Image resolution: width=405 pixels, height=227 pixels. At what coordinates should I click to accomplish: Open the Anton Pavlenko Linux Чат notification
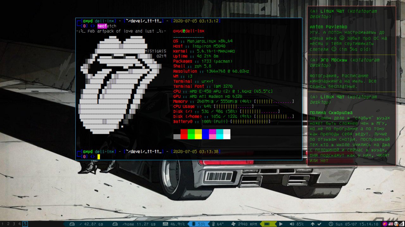(x=352, y=31)
